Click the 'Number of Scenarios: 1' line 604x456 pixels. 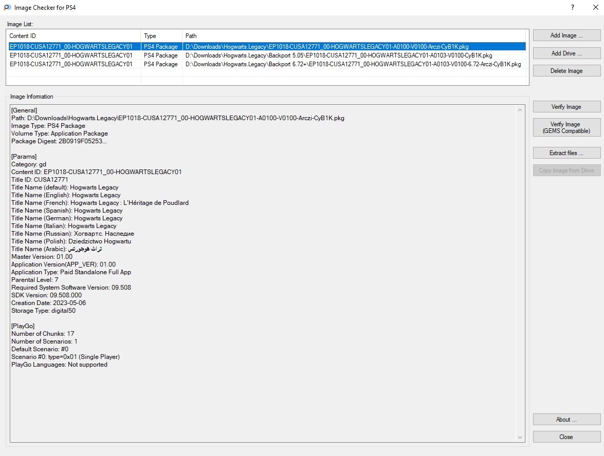[x=44, y=341]
